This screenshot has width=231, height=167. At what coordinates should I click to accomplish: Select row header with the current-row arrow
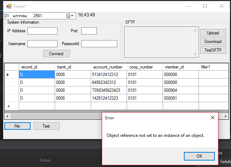(x=12, y=75)
